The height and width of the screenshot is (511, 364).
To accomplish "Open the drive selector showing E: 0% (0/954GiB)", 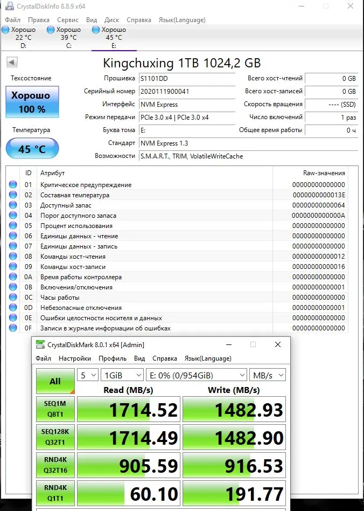I will pos(197,375).
